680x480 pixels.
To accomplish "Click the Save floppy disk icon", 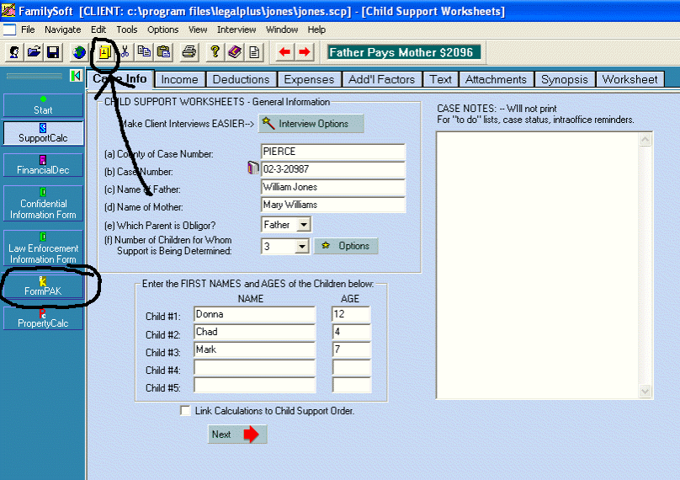I will (52, 52).
